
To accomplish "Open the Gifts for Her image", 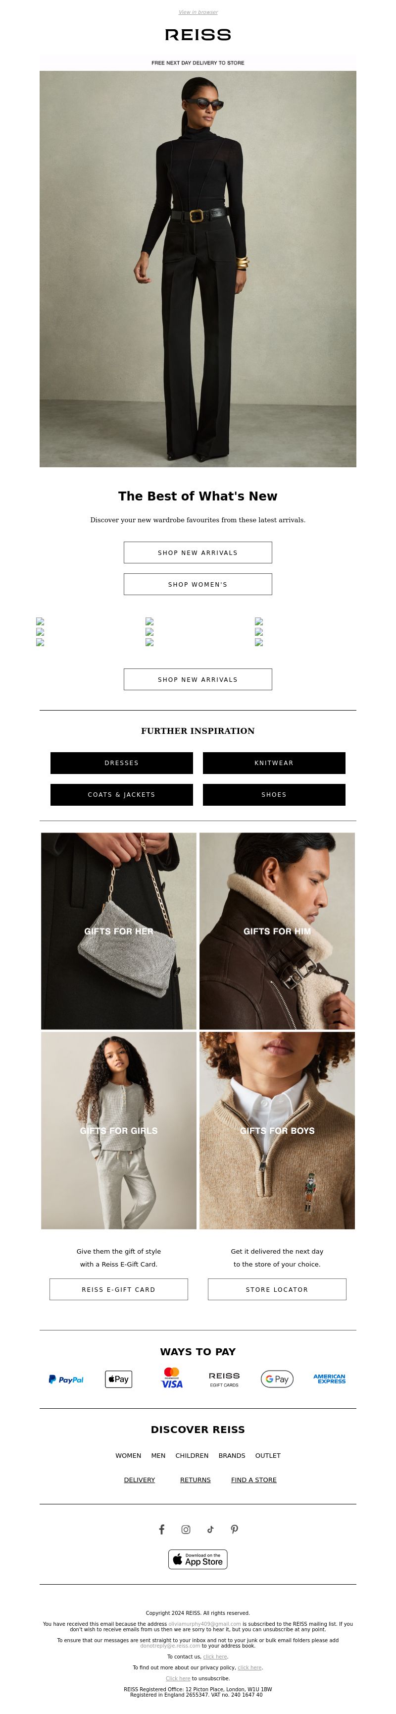I will tap(119, 931).
